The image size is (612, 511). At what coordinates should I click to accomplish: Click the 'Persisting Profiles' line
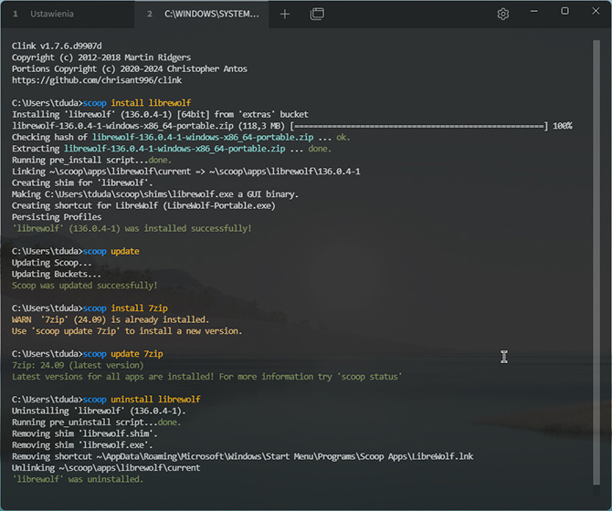(x=57, y=217)
